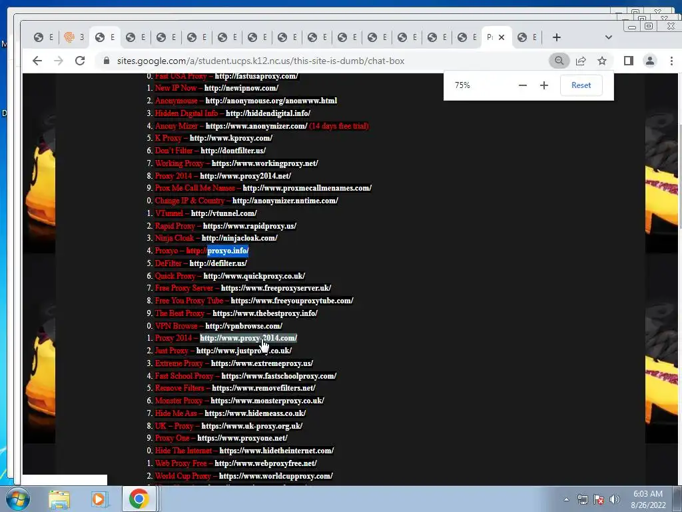Open the newipnow.com link
This screenshot has height=512, width=682.
coord(241,88)
